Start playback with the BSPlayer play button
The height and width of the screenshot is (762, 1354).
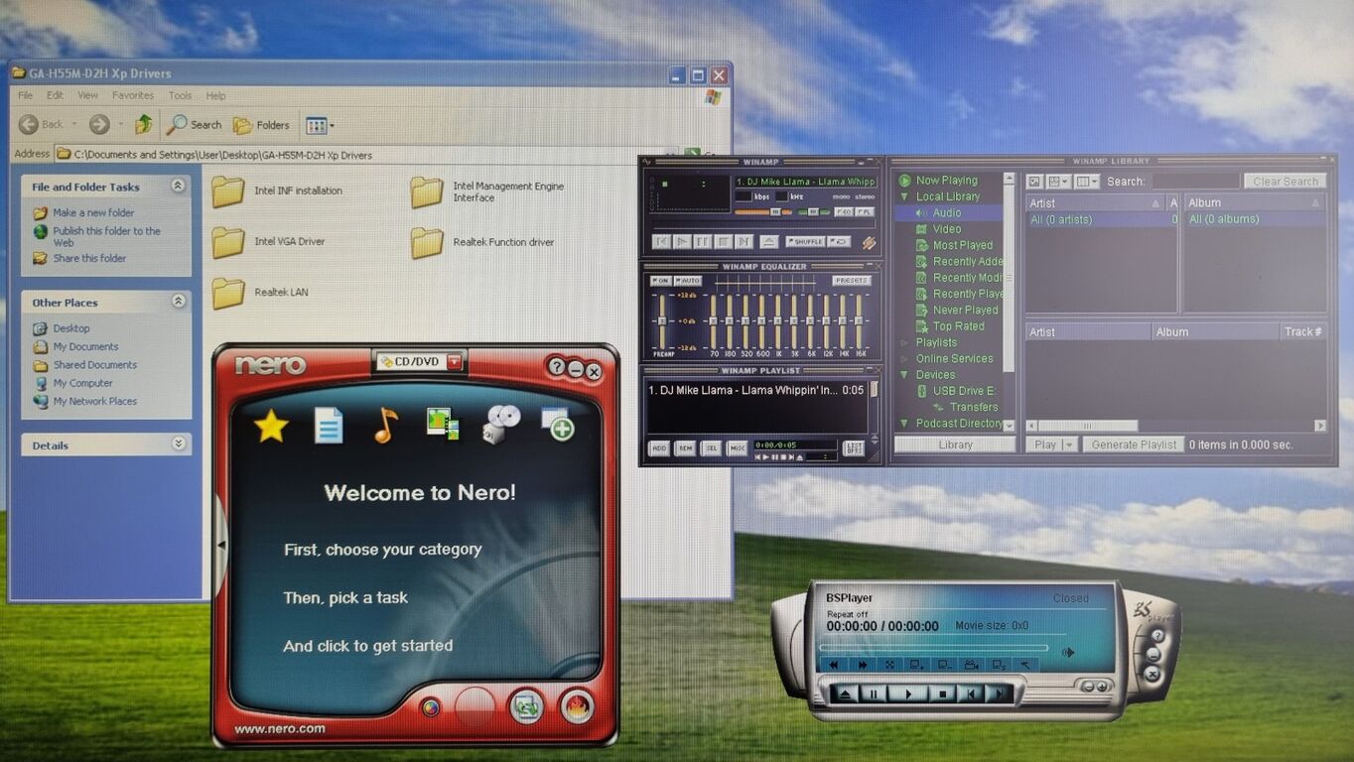pos(908,694)
